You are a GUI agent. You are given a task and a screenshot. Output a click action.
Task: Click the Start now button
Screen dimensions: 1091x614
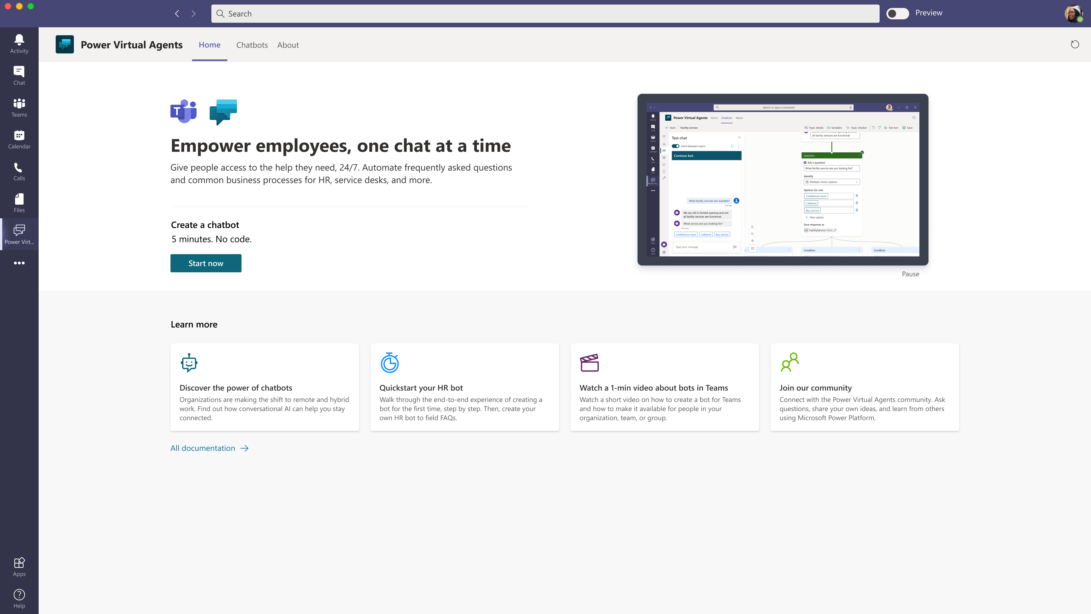pos(205,263)
